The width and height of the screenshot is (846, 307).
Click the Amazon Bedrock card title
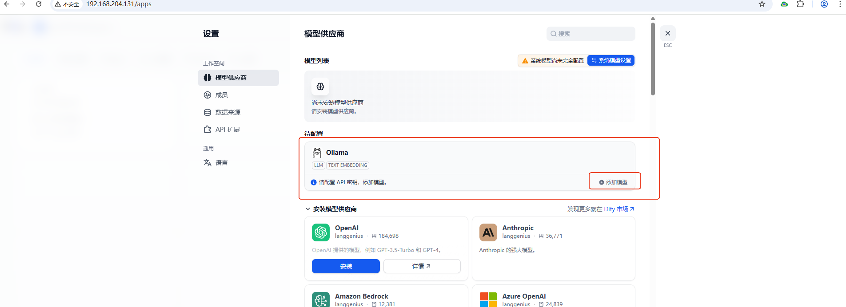coord(362,296)
